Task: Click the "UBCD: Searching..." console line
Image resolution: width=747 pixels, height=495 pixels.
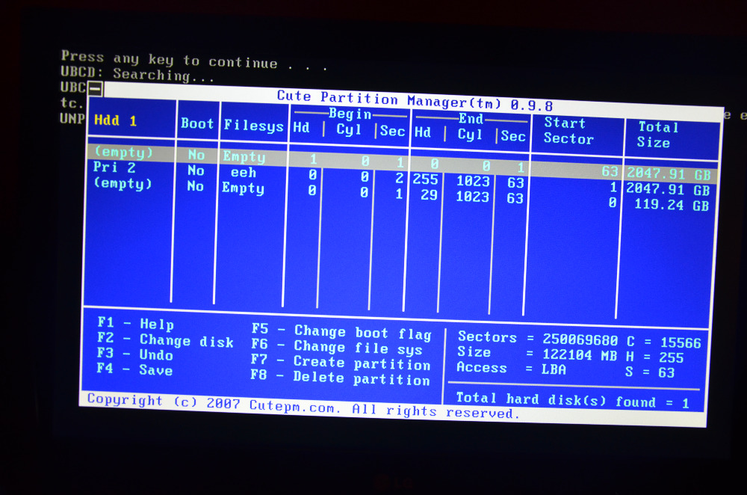Action: pyautogui.click(x=137, y=74)
